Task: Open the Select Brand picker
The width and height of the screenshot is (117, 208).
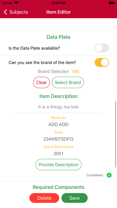Action: pyautogui.click(x=68, y=82)
